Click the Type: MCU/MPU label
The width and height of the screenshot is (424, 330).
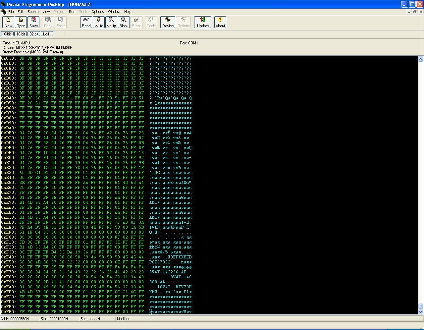[16, 43]
